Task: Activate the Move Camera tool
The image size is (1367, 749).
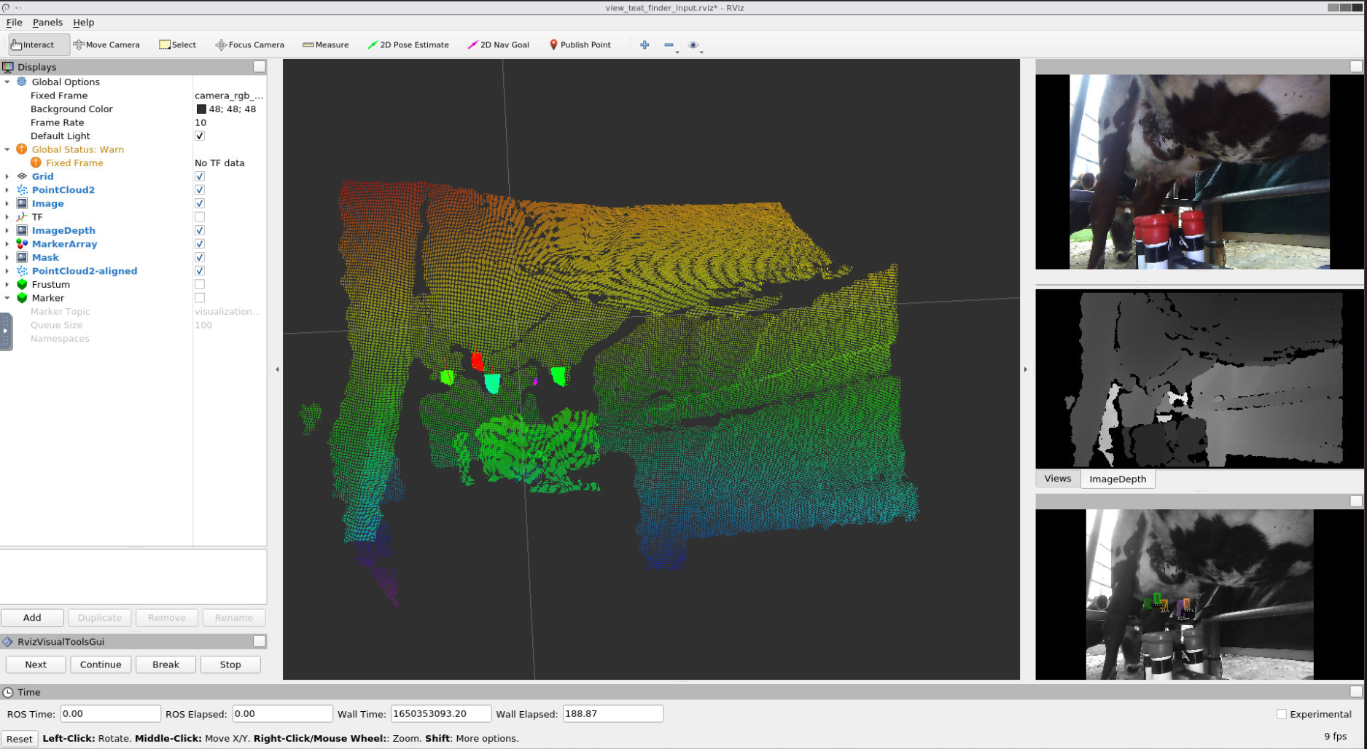Action: click(x=106, y=44)
